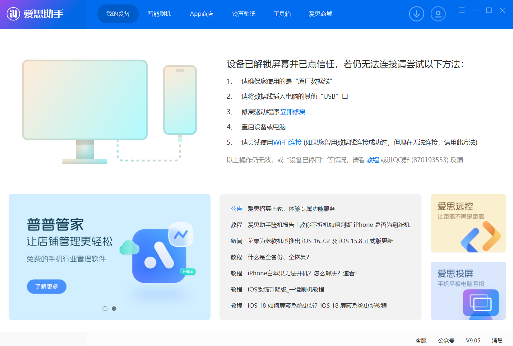Screen dimensions: 513x346
Task: Open the hamburger main menu in the title bar
Action: point(462,10)
